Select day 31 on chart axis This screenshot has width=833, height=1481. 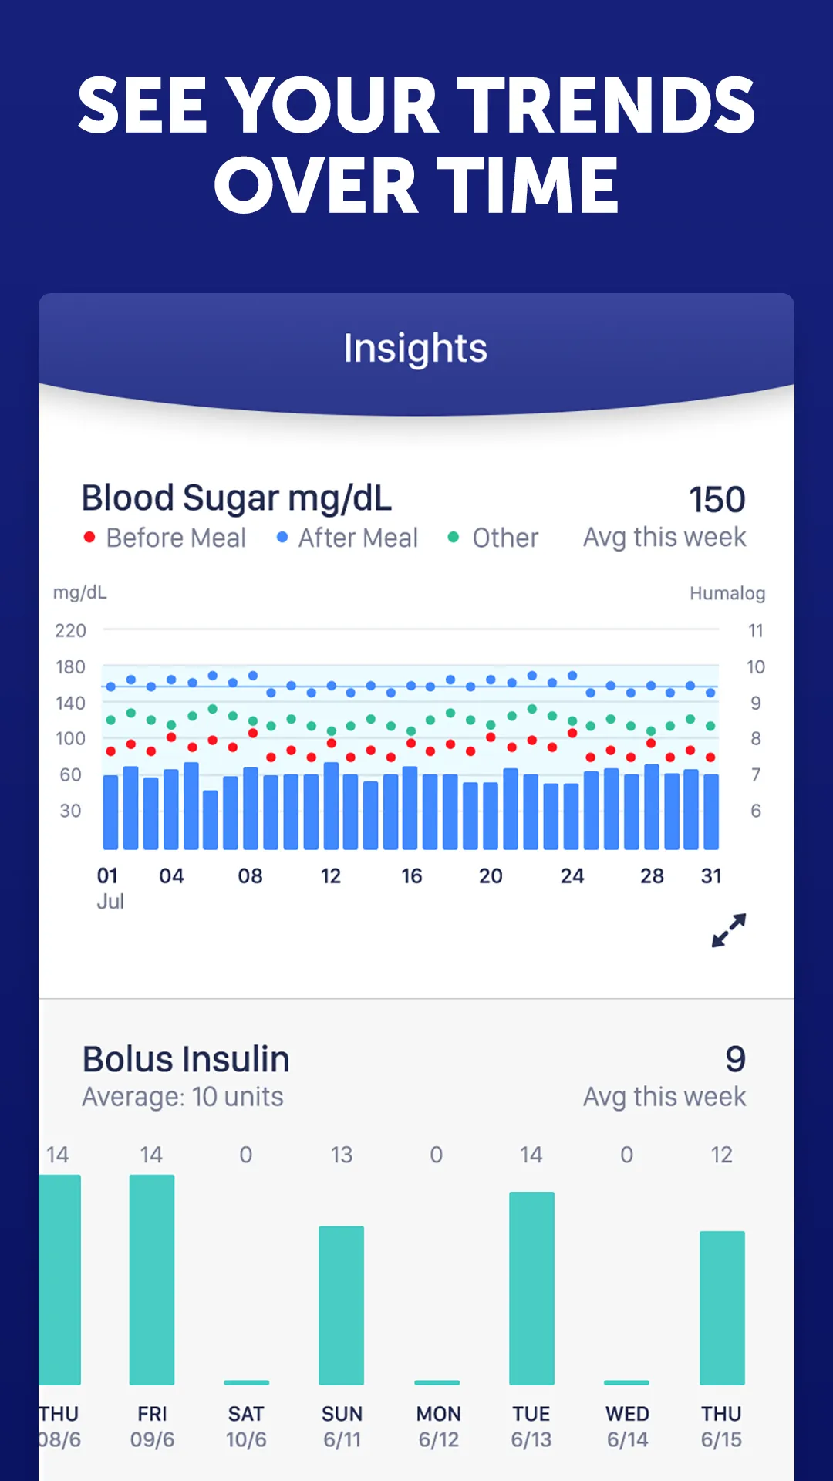[711, 876]
